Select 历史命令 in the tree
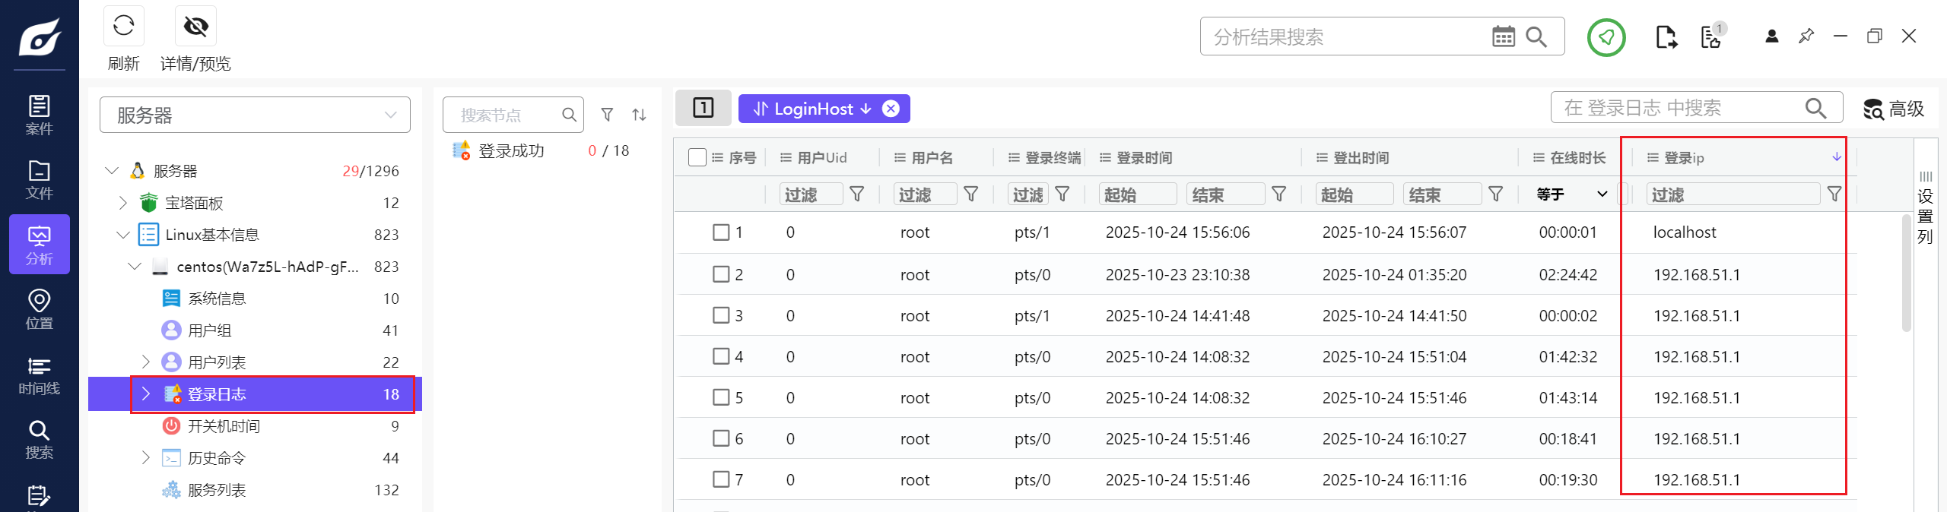 [x=217, y=458]
